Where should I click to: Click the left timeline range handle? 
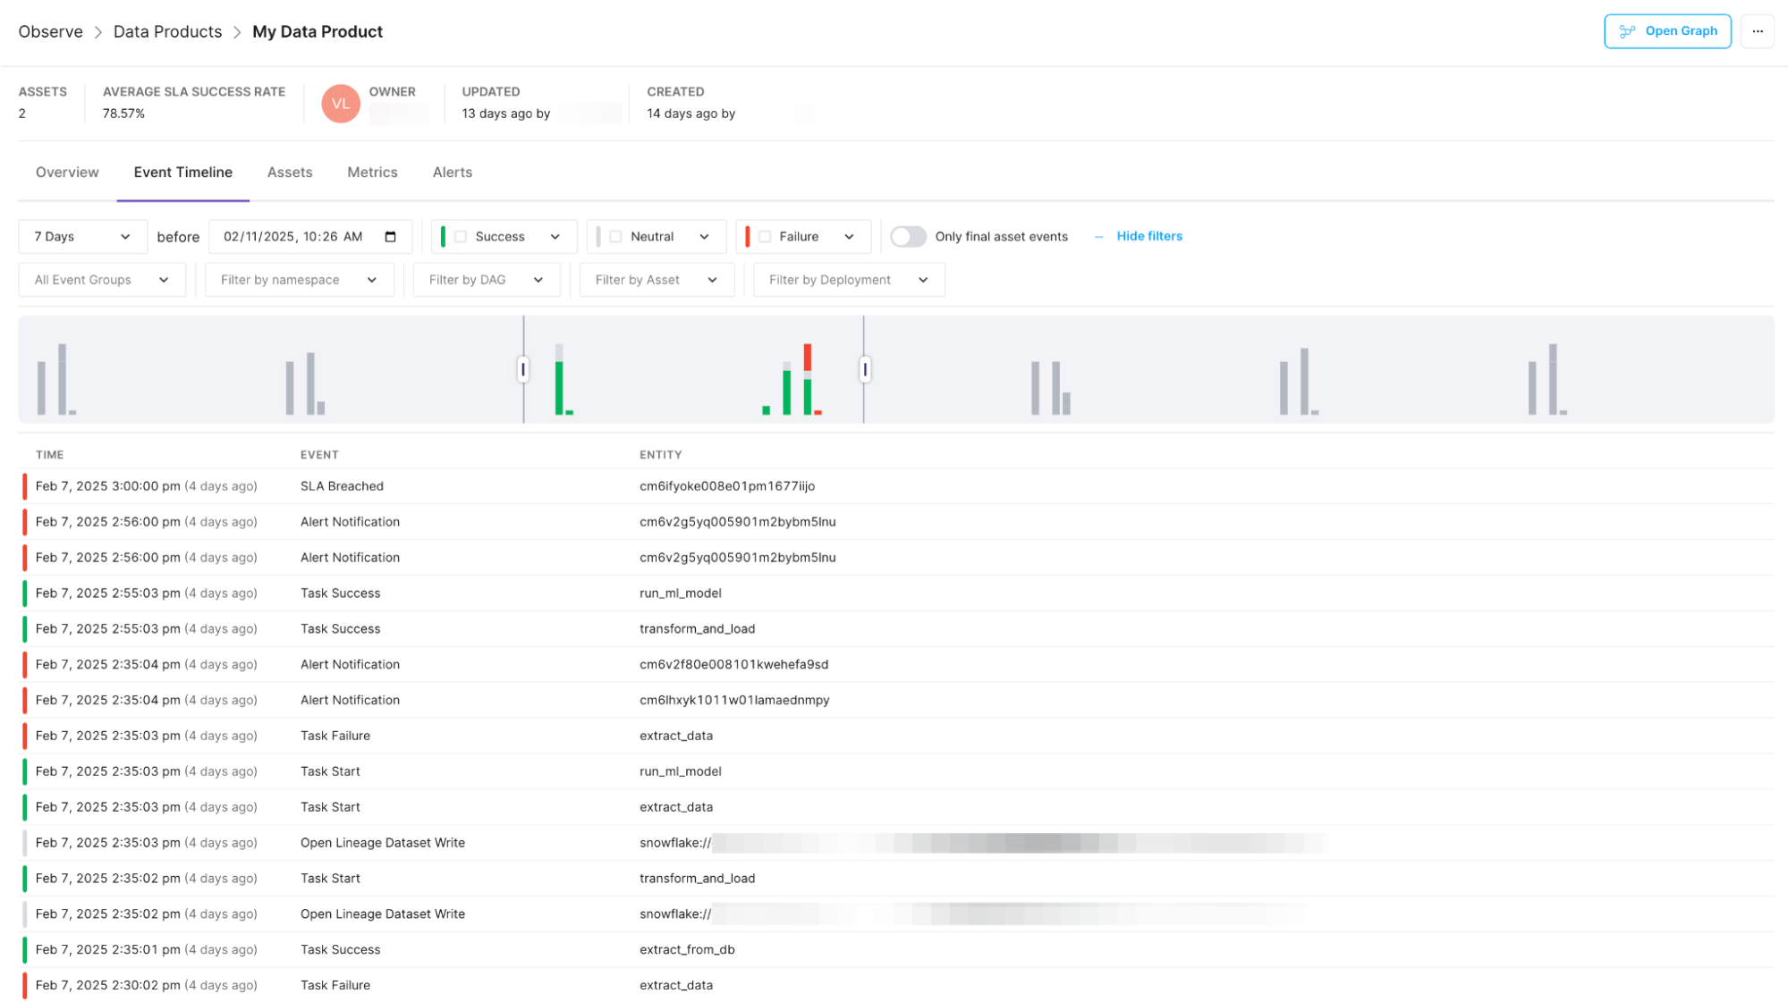(x=523, y=369)
